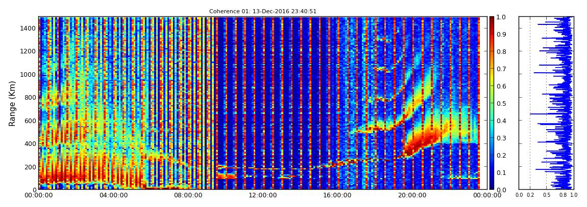The image size is (587, 207).
Task: Click the 0.4 colorbar label
Action: [502, 121]
